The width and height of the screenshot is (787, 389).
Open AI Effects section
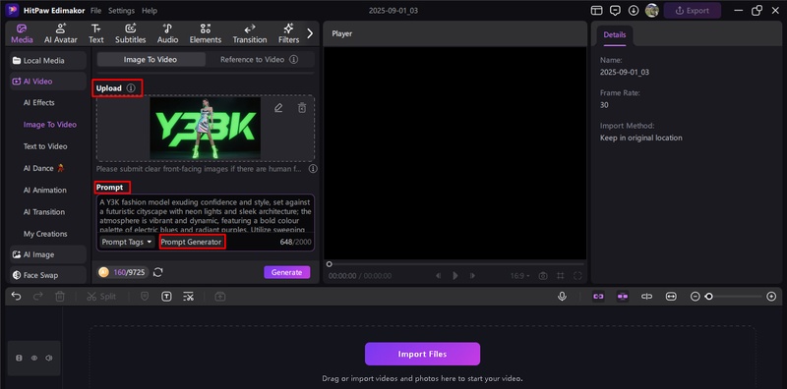pyautogui.click(x=39, y=103)
